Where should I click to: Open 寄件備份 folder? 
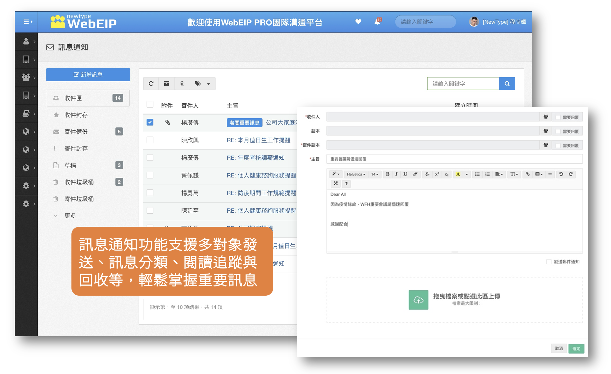(88, 132)
